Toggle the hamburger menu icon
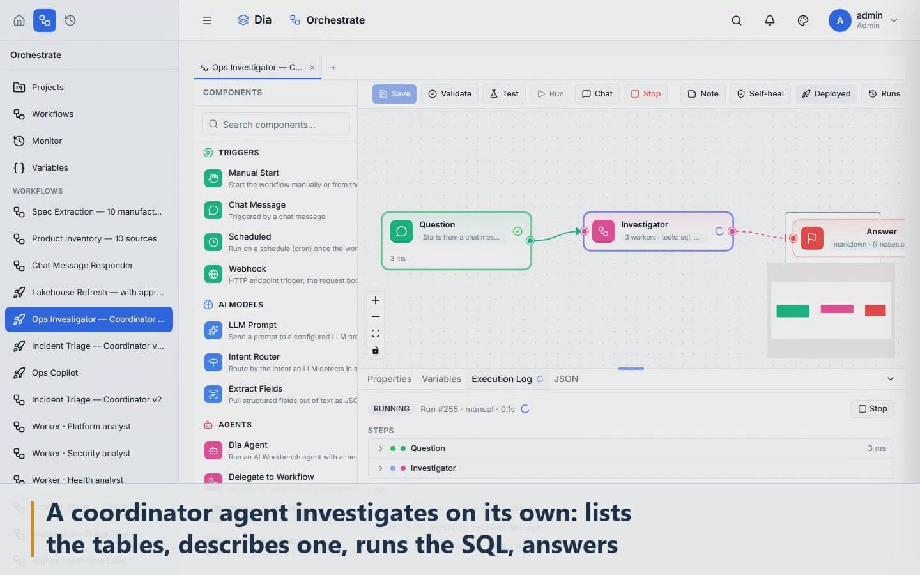This screenshot has height=575, width=920. click(x=207, y=20)
